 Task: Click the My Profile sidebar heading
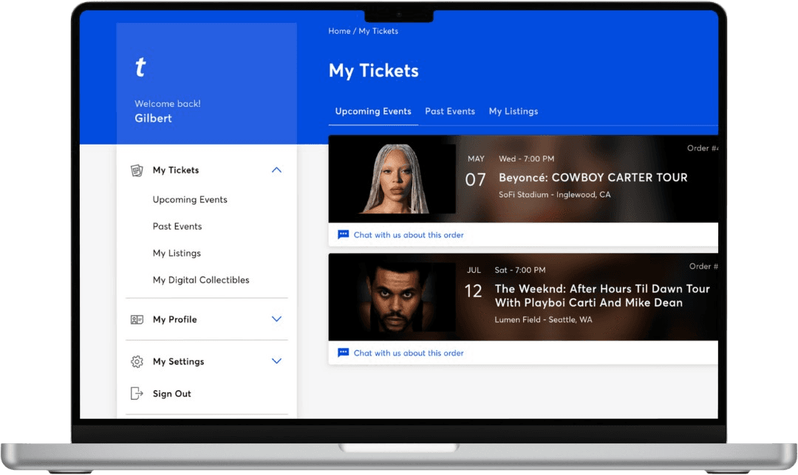pyautogui.click(x=174, y=319)
